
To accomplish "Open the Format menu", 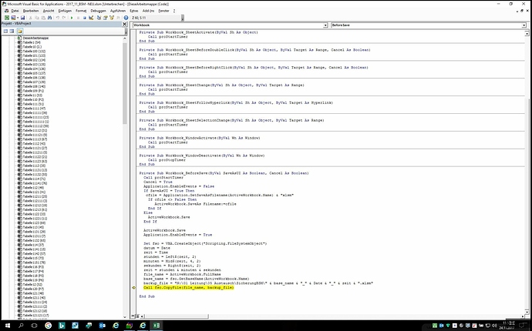I will click(81, 11).
